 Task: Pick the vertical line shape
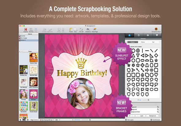pyautogui.click(x=142, y=51)
